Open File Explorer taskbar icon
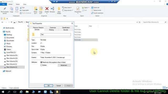Viewport: 168px width, 94px height. (x=27, y=92)
